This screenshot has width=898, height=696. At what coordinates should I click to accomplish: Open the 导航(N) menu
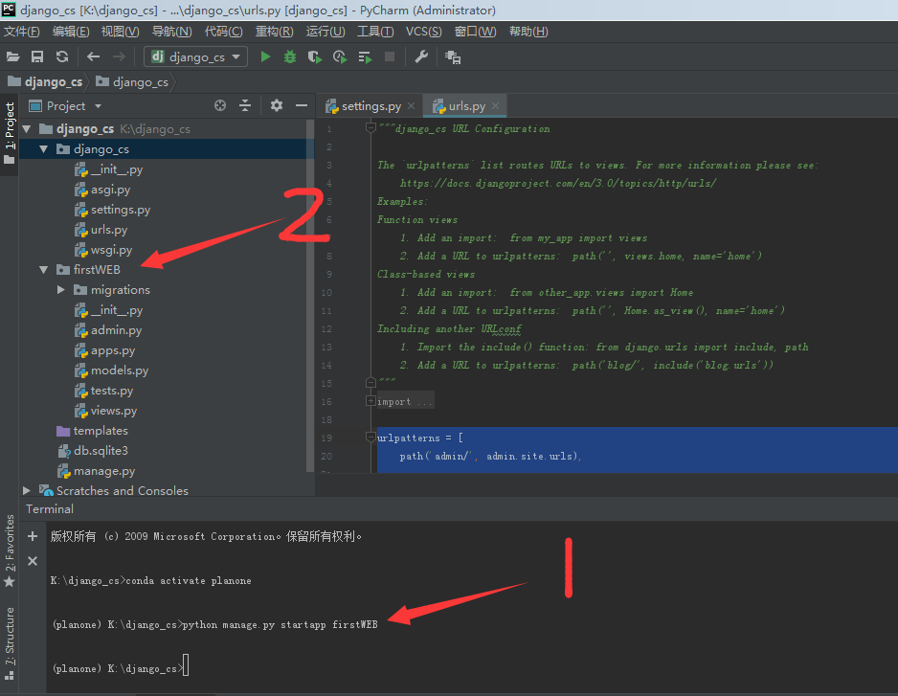coord(171,32)
